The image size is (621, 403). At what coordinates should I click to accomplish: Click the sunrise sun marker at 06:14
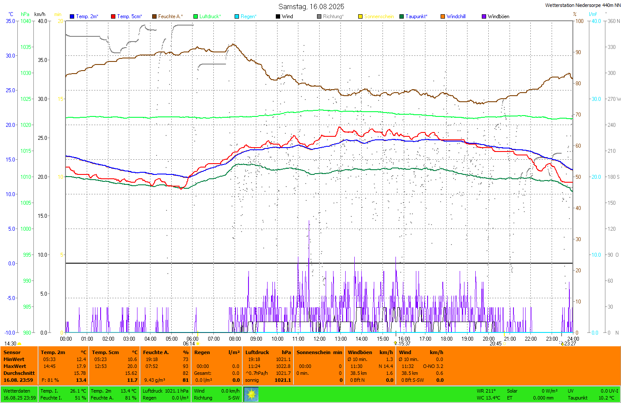198,344
